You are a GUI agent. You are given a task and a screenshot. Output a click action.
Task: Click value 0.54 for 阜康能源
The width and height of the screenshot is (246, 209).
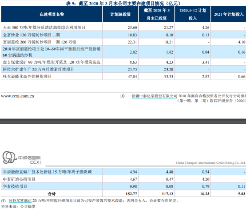[206, 172]
